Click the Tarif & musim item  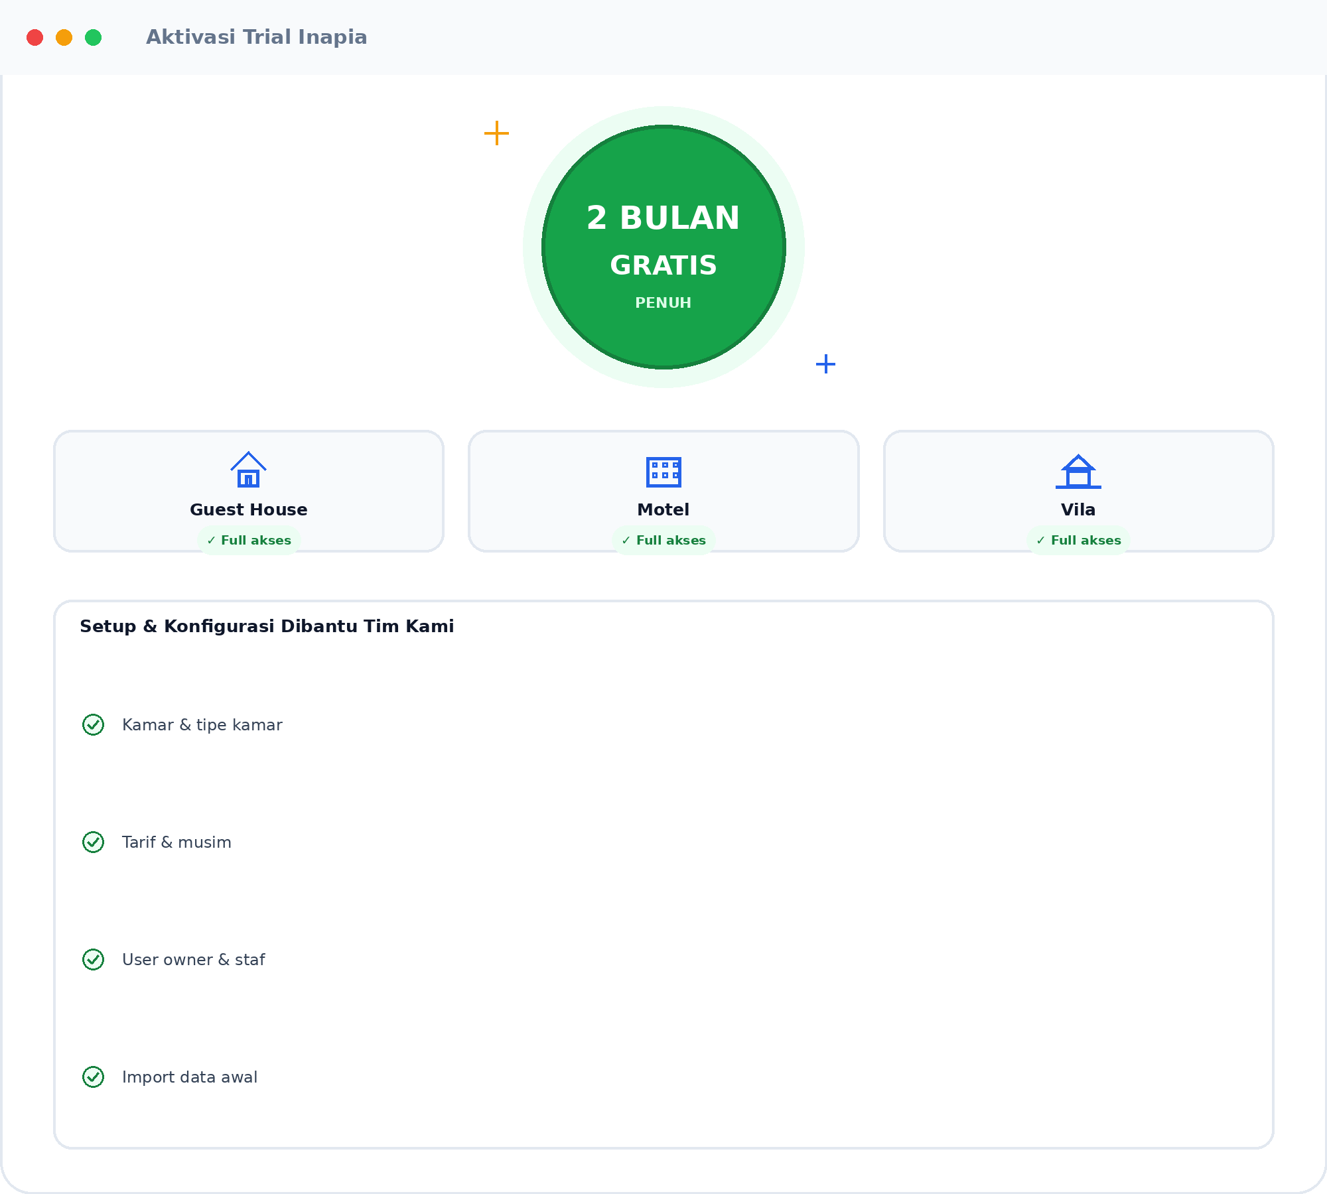(x=176, y=842)
